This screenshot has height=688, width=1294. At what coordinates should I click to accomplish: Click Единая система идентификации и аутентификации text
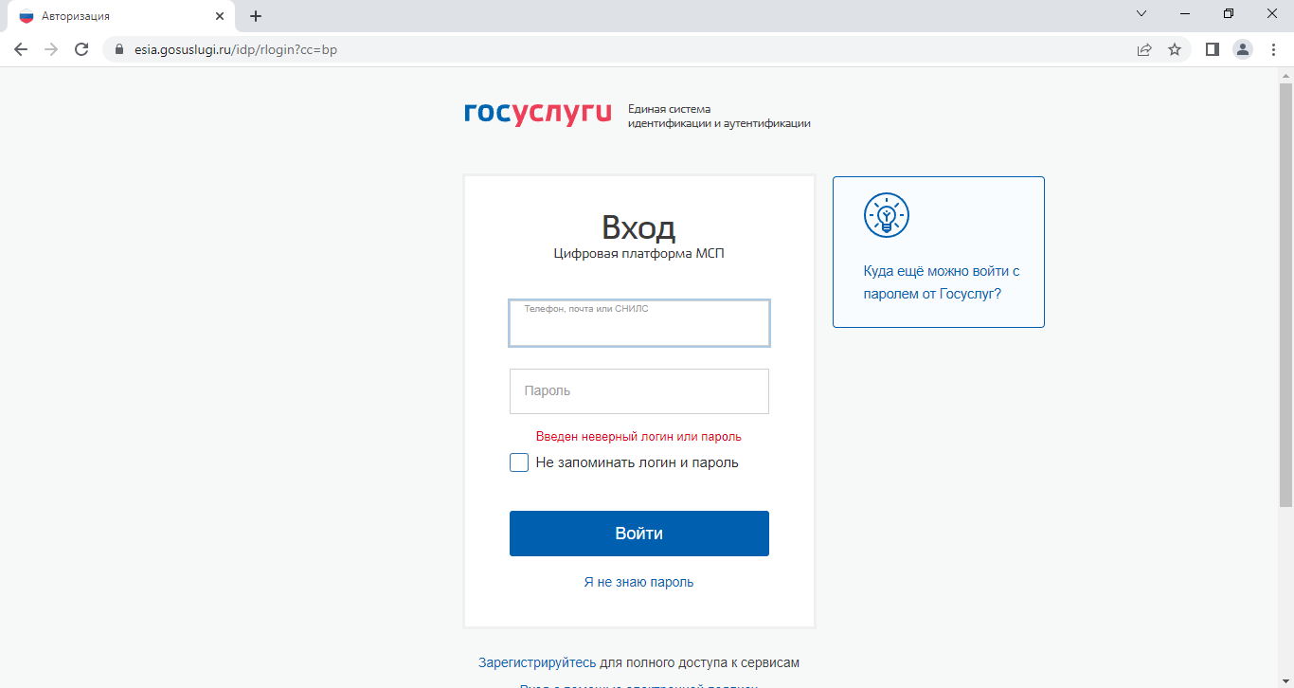tap(719, 116)
